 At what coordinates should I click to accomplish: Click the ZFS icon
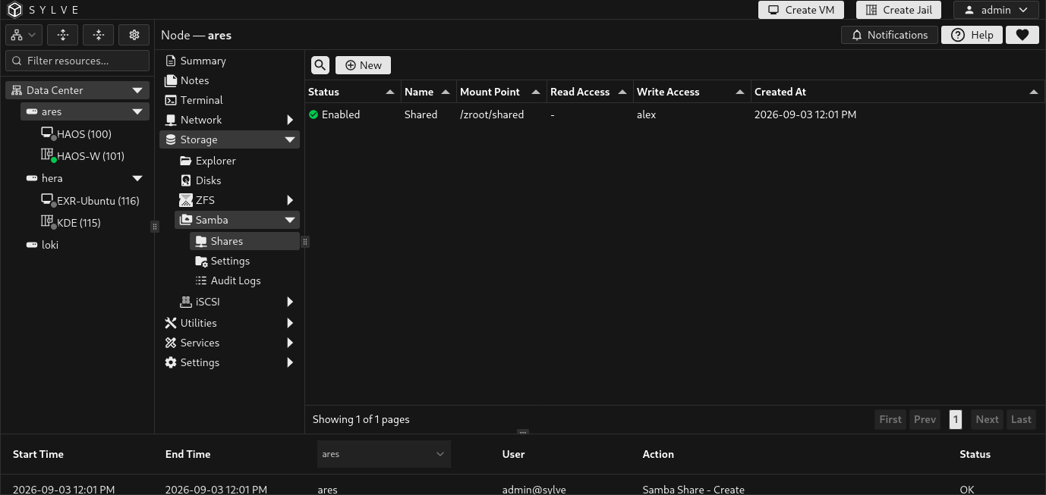click(186, 200)
